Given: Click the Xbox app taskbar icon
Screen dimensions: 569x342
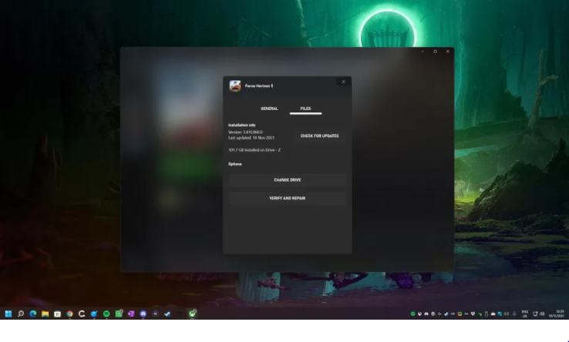Looking at the screenshot, I should click(x=192, y=313).
